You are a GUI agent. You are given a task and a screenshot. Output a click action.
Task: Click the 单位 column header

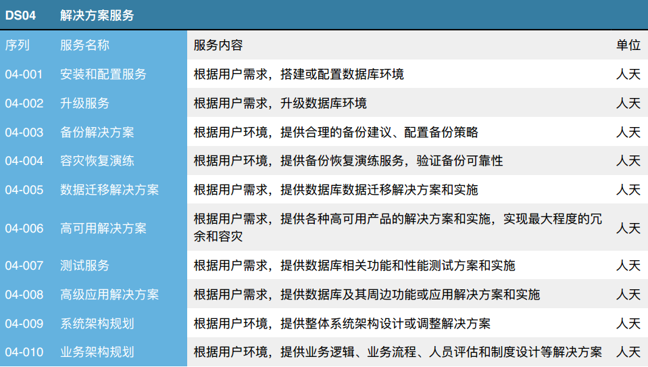[628, 45]
